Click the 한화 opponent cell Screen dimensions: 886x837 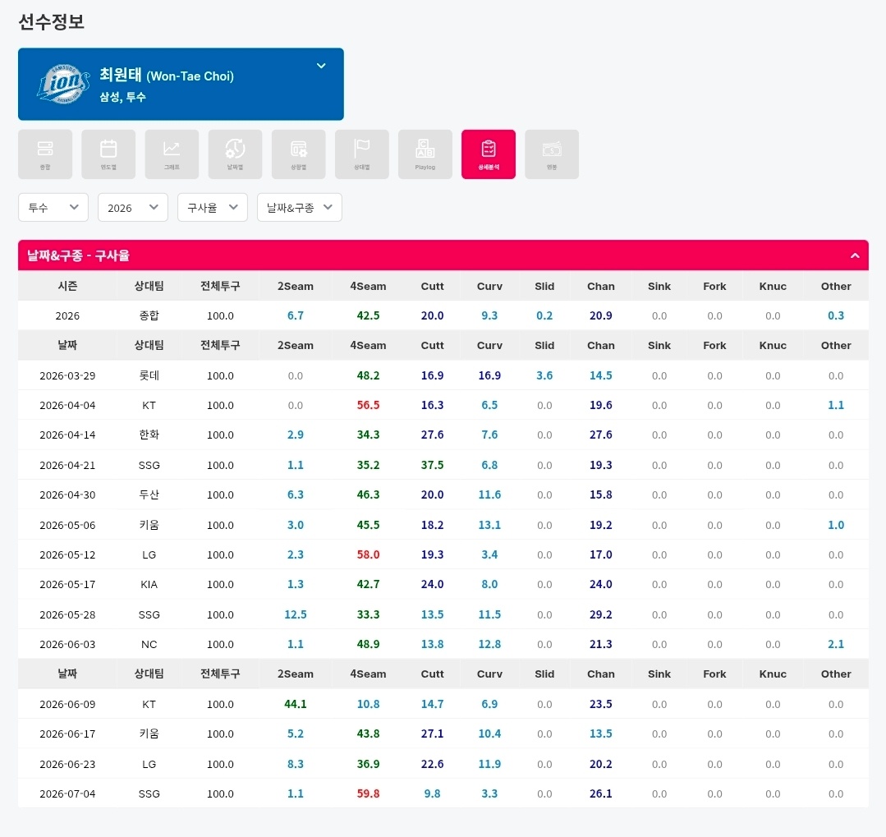(x=149, y=435)
